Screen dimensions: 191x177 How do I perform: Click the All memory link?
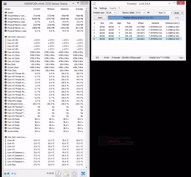click(x=148, y=12)
